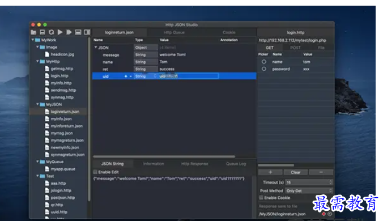Image resolution: width=383 pixels, height=221 pixels.
Task: Click the open folder toolbar icon
Action: coord(33,32)
